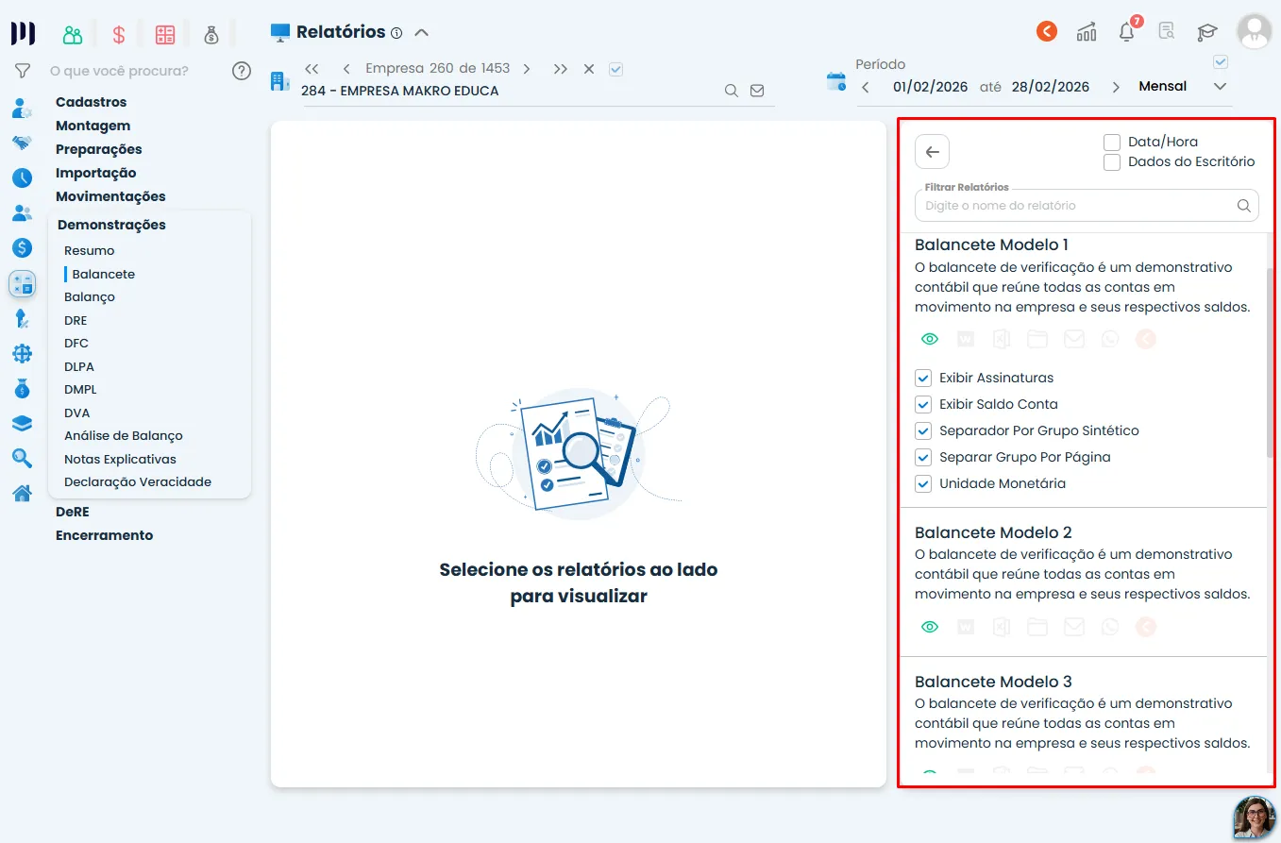Click the filter funnel icon

pos(23,71)
